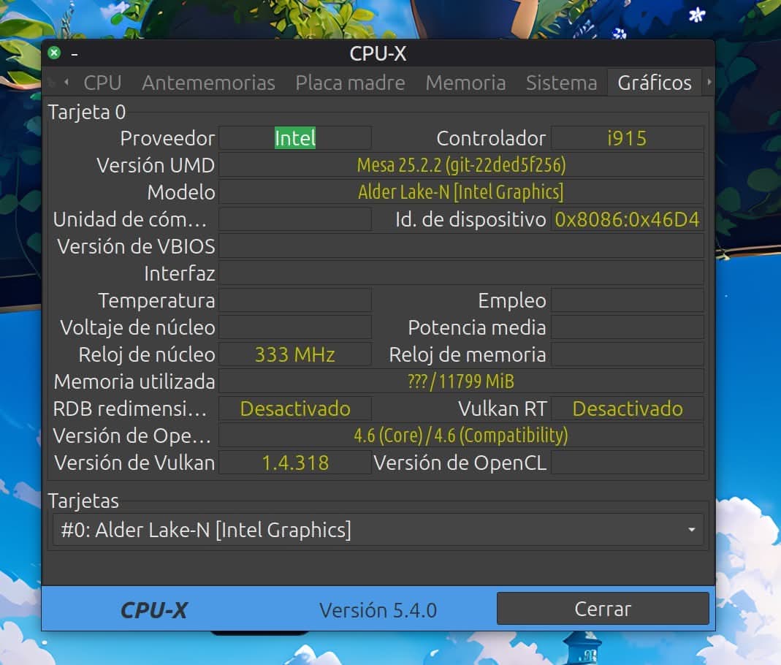Click the Vulkan version 1.4.318 field

point(295,463)
